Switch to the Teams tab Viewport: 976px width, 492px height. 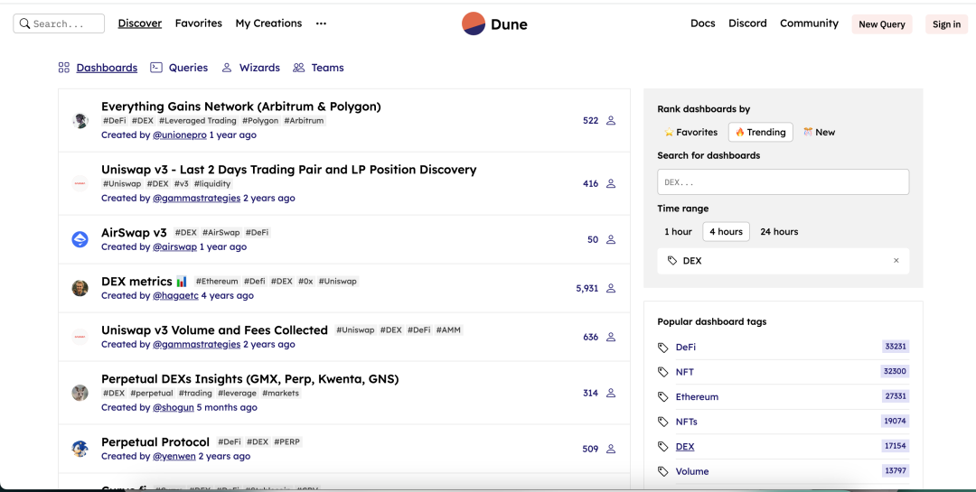tap(327, 67)
